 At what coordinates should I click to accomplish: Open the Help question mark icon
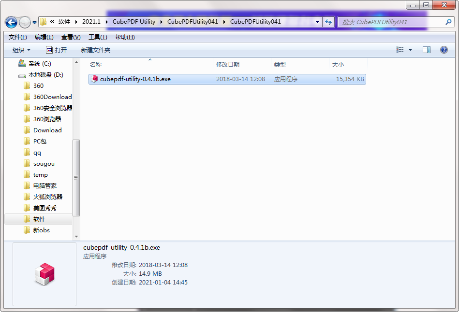pyautogui.click(x=444, y=49)
